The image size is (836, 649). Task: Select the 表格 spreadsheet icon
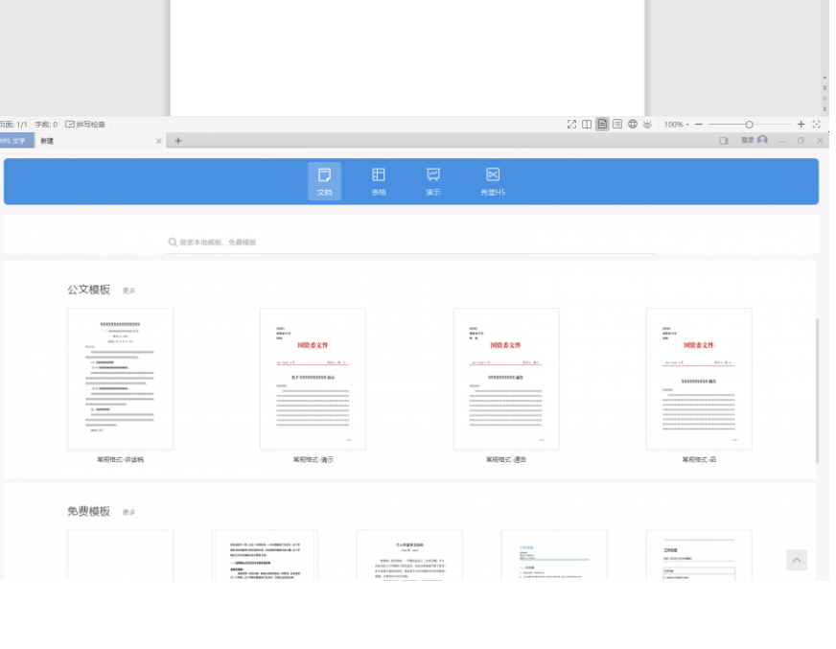click(379, 181)
